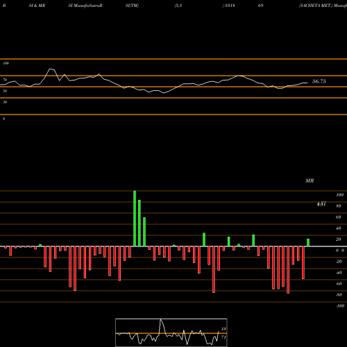The height and width of the screenshot is (347, 347).
Task: Click the highest peak of the RSI line
Action: click(x=50, y=69)
